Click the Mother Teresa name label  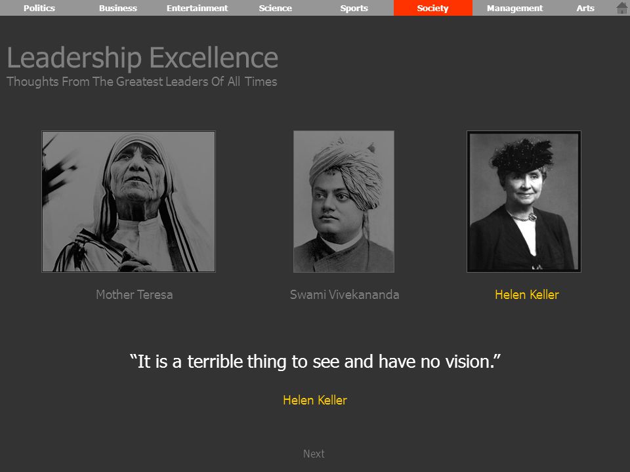(134, 294)
